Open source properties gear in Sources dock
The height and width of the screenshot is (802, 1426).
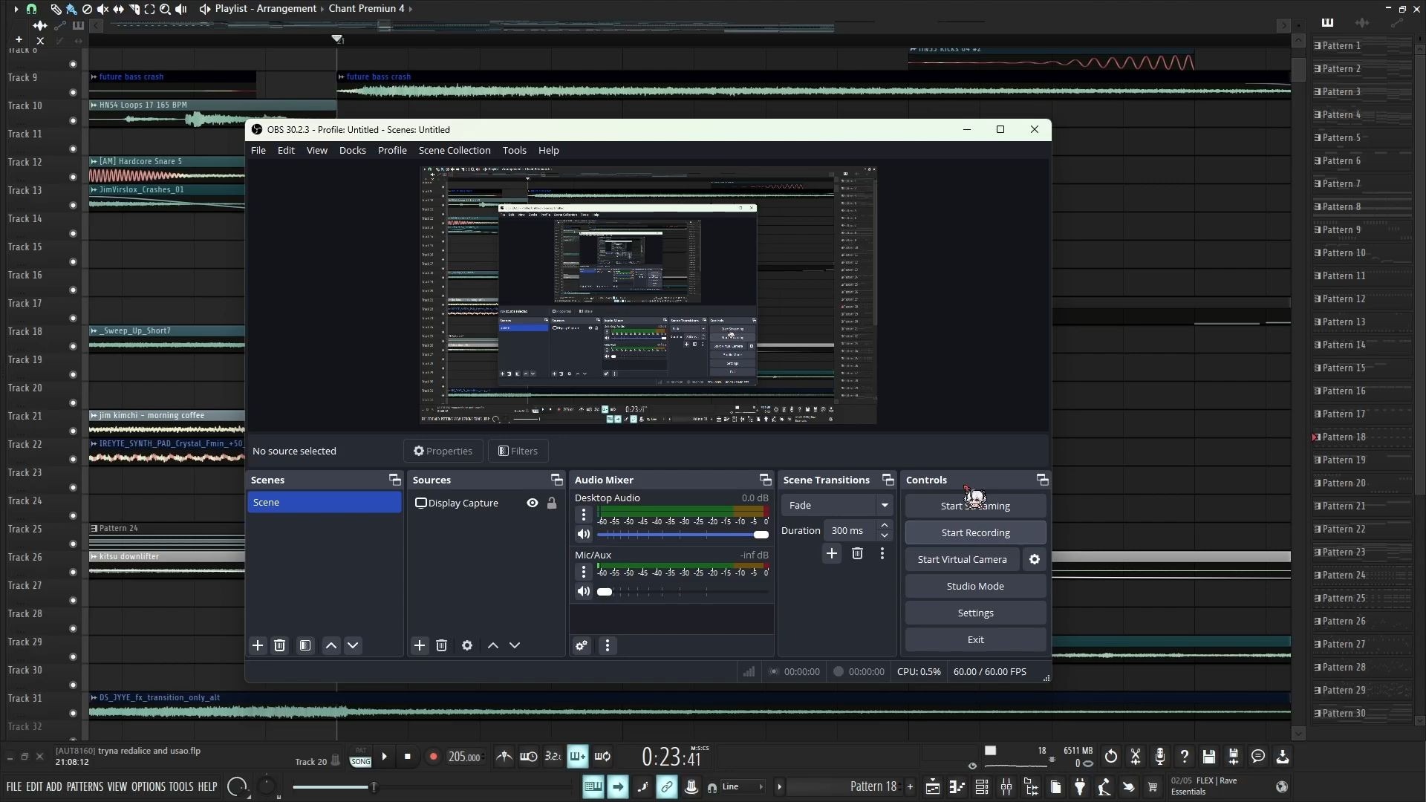pos(467,645)
